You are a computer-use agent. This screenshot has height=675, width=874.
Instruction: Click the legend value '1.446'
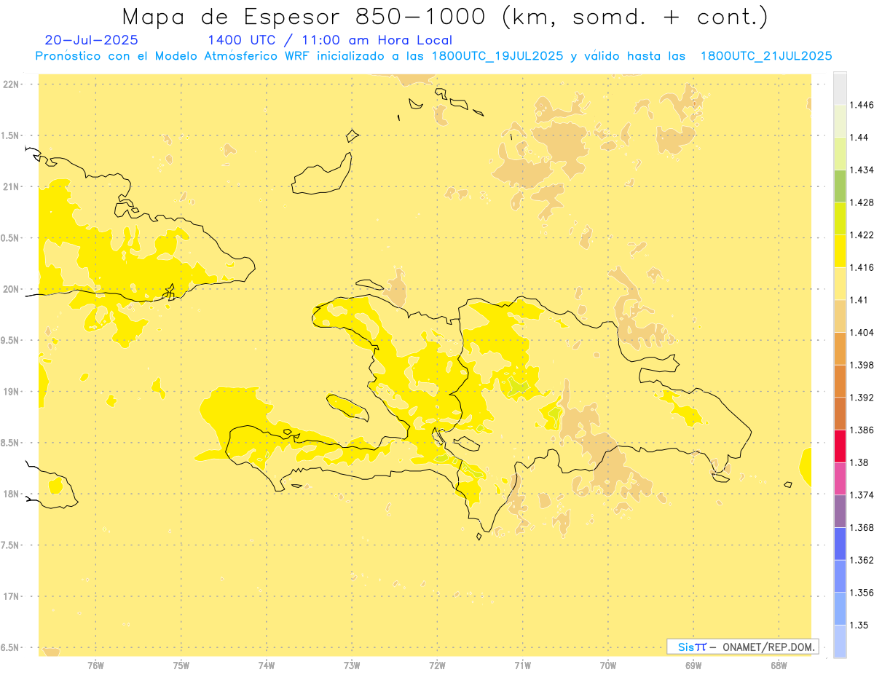(862, 105)
